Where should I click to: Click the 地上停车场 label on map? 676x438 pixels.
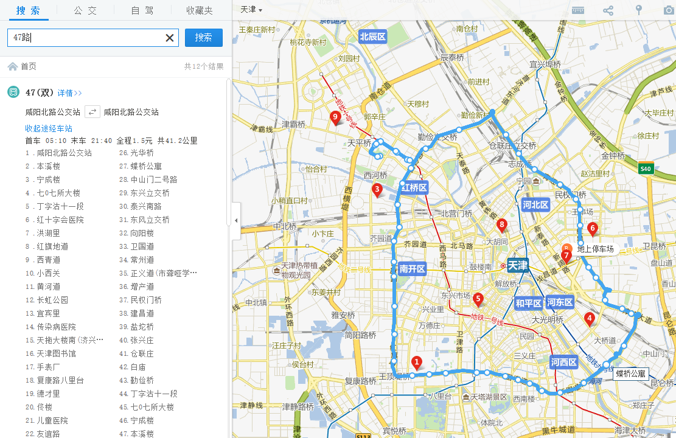pos(596,249)
